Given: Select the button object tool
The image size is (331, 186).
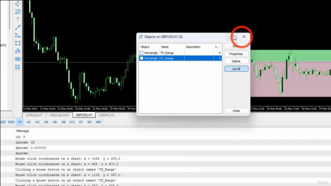Looking at the screenshot, I should [18, 59].
